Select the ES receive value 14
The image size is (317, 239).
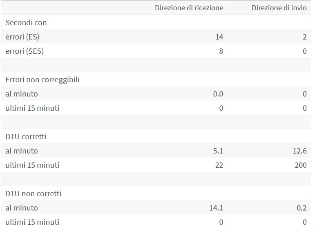219,37
